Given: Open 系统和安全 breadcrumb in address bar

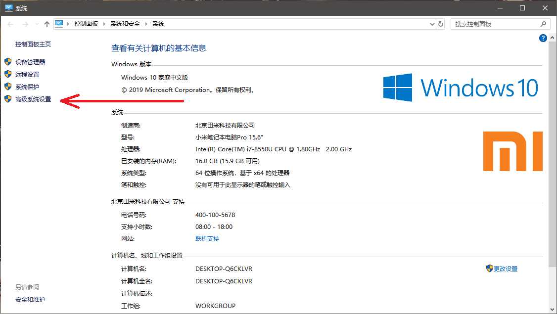Looking at the screenshot, I should click(x=125, y=24).
